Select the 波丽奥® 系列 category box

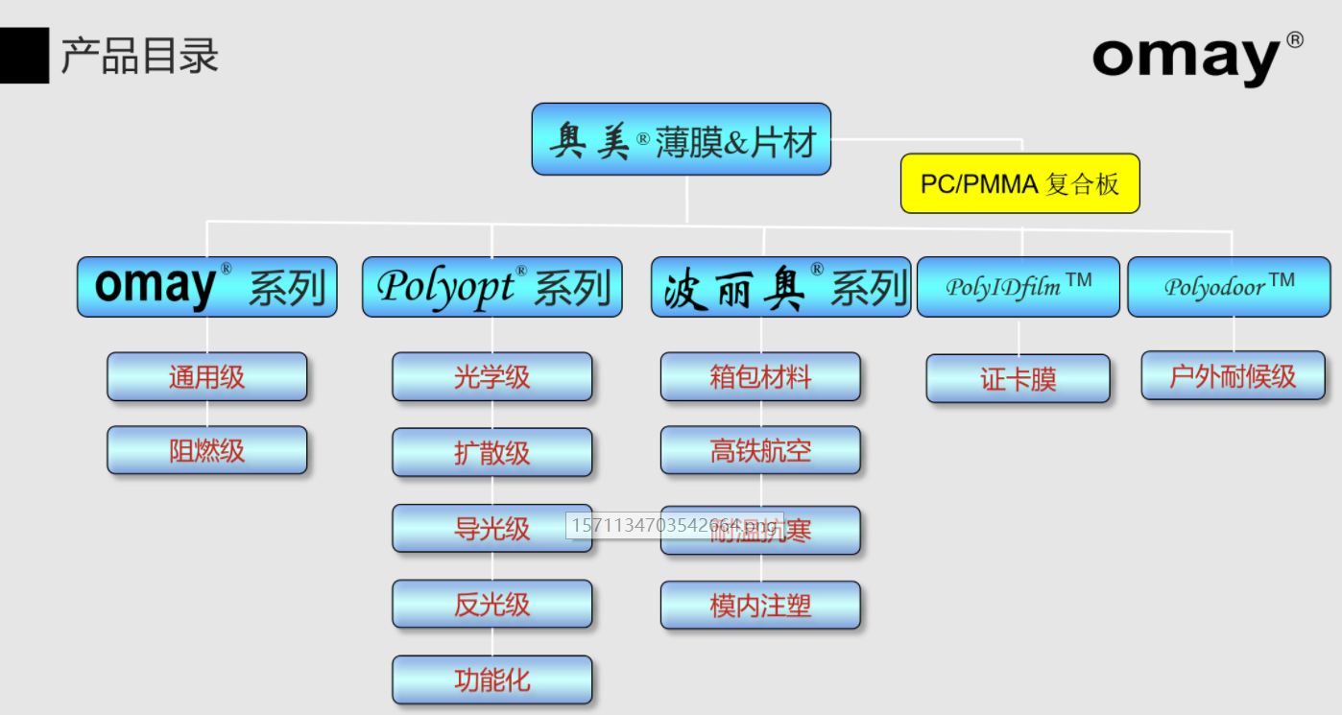coord(780,286)
